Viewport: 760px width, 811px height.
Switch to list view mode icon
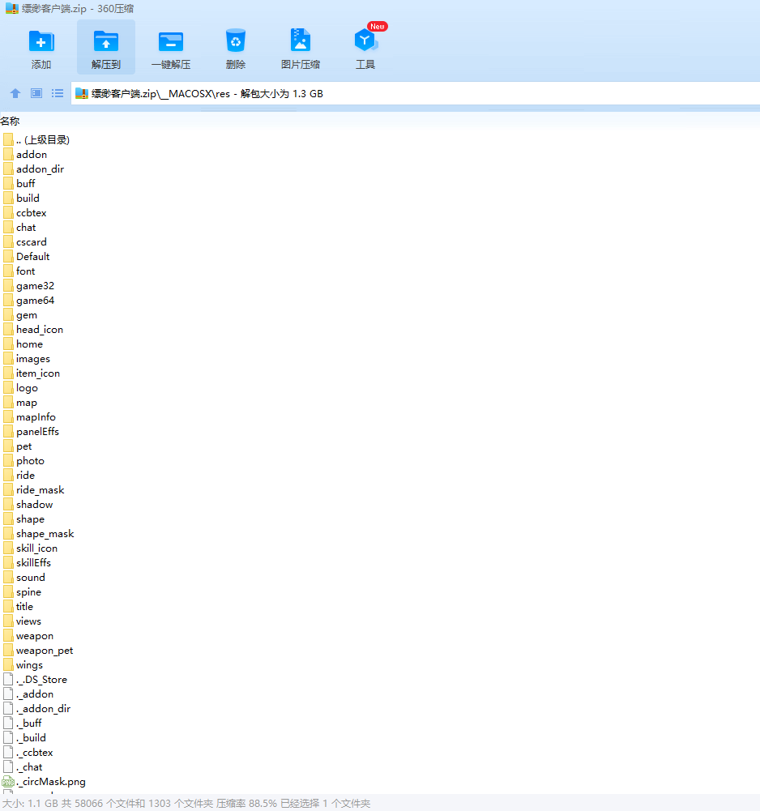coord(58,94)
